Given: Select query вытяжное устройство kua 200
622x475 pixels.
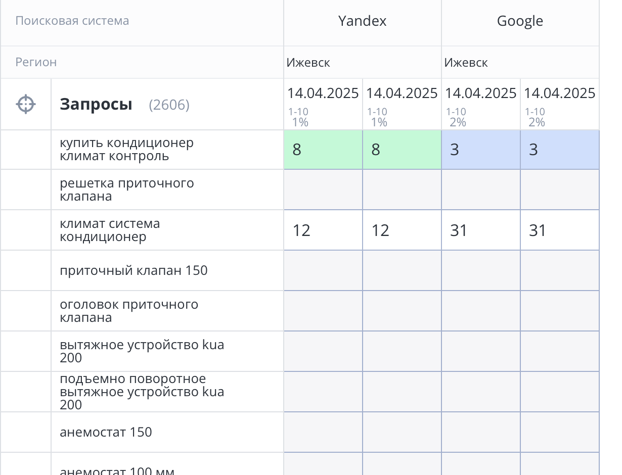Looking at the screenshot, I should 142,351.
